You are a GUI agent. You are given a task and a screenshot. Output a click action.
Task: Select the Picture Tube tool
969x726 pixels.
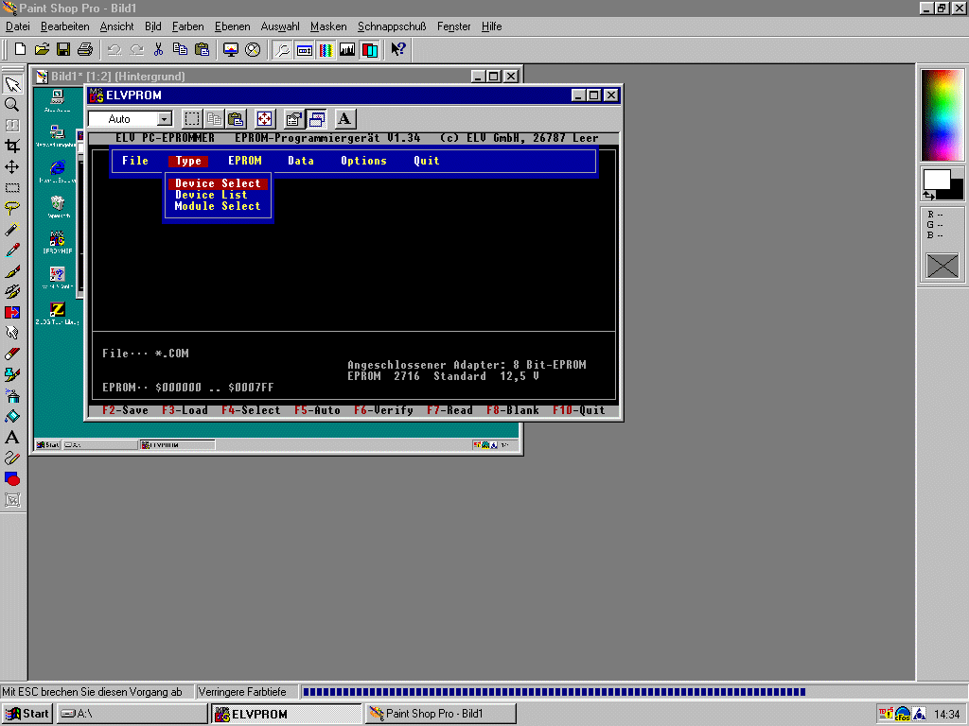12,374
